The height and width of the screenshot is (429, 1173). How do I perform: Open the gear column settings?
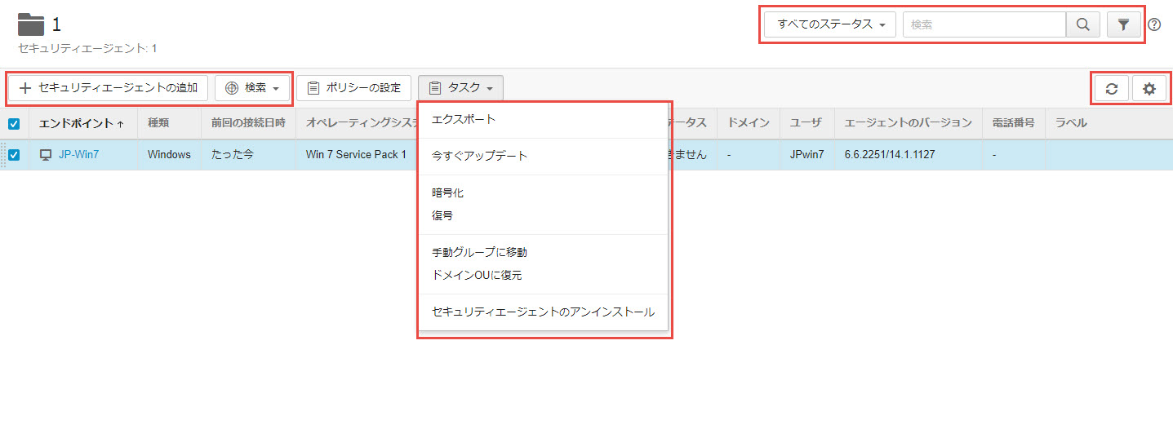coord(1149,89)
